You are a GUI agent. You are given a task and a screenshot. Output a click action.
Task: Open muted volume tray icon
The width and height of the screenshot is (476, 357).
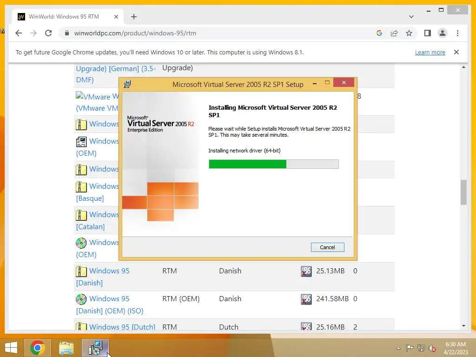[x=432, y=348]
